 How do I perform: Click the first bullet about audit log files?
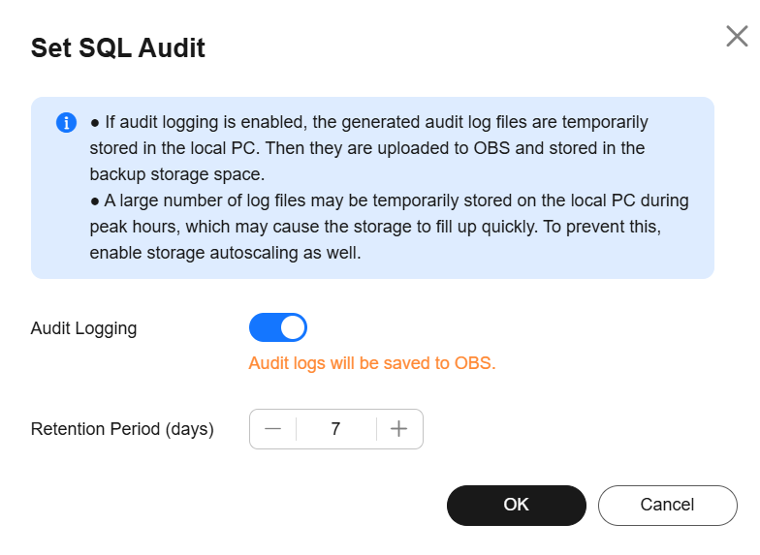pos(368,148)
